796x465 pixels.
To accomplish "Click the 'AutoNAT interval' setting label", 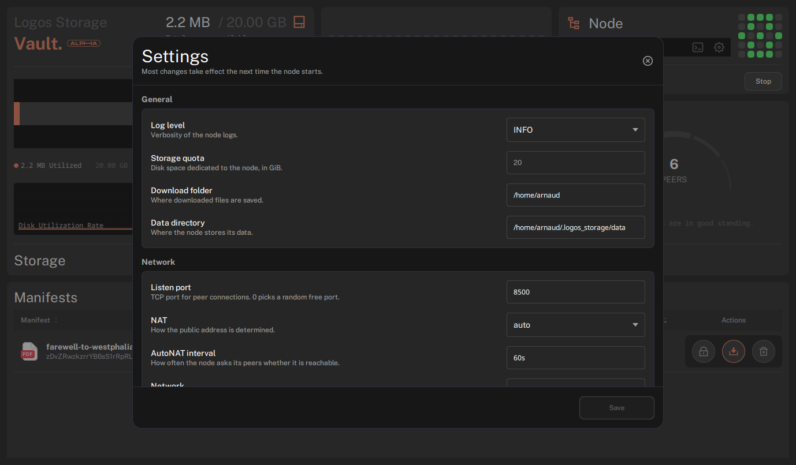I will click(183, 353).
